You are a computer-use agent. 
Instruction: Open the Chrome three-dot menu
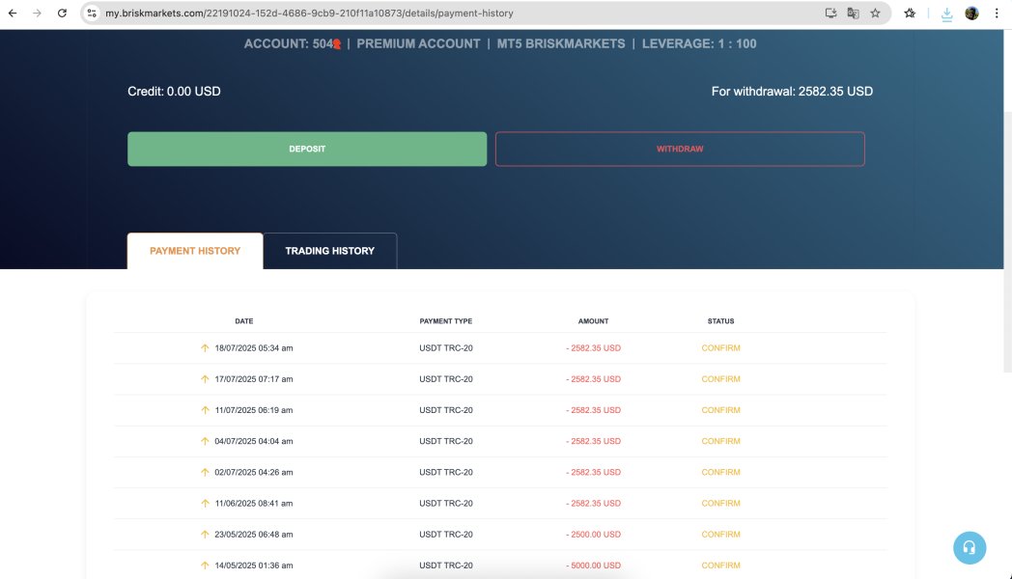pos(997,14)
